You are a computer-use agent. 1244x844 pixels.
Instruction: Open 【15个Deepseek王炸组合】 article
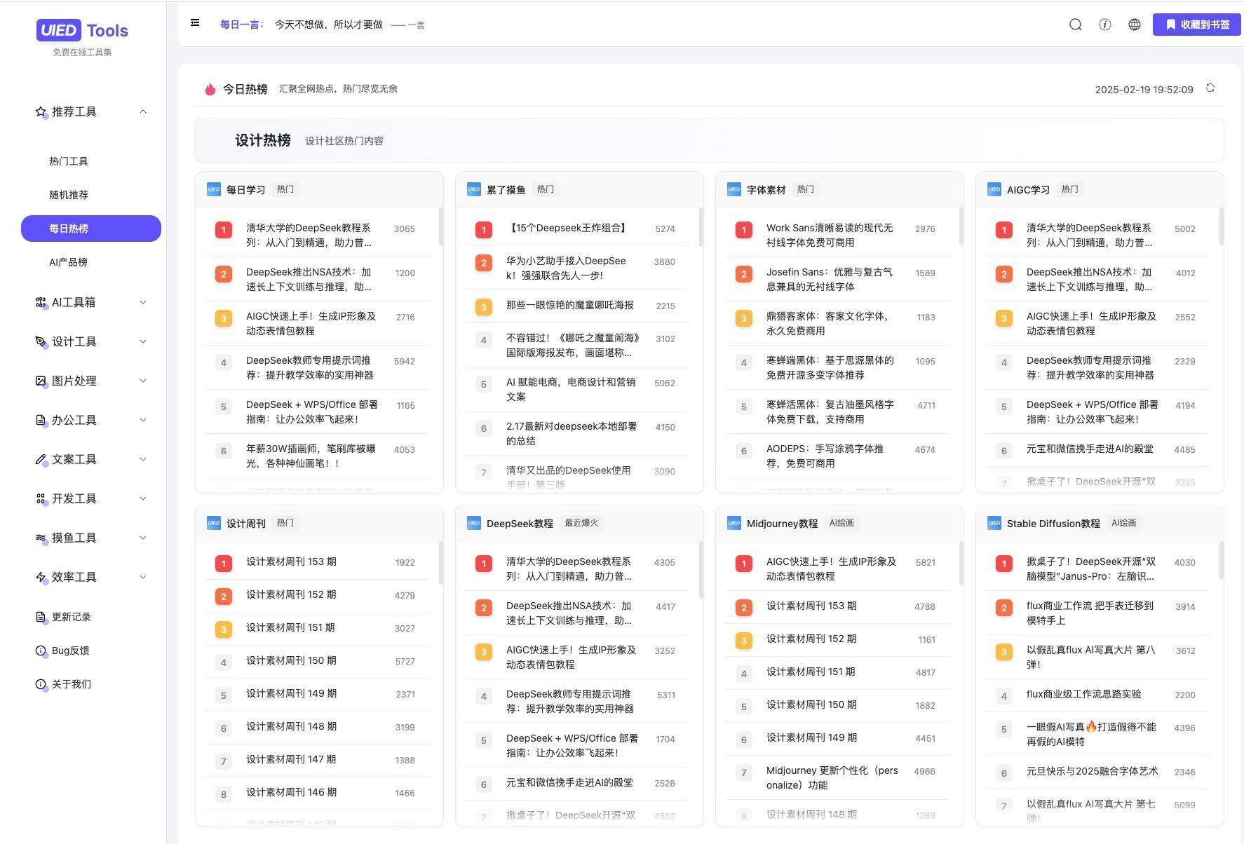567,228
